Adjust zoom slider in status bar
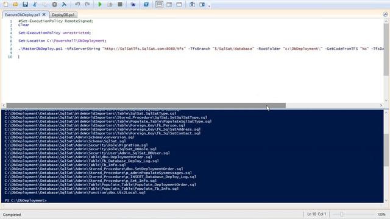The image size is (390, 219). click(342, 214)
